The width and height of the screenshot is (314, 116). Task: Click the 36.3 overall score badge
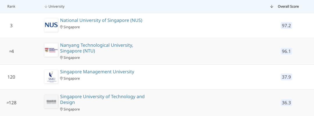click(286, 103)
